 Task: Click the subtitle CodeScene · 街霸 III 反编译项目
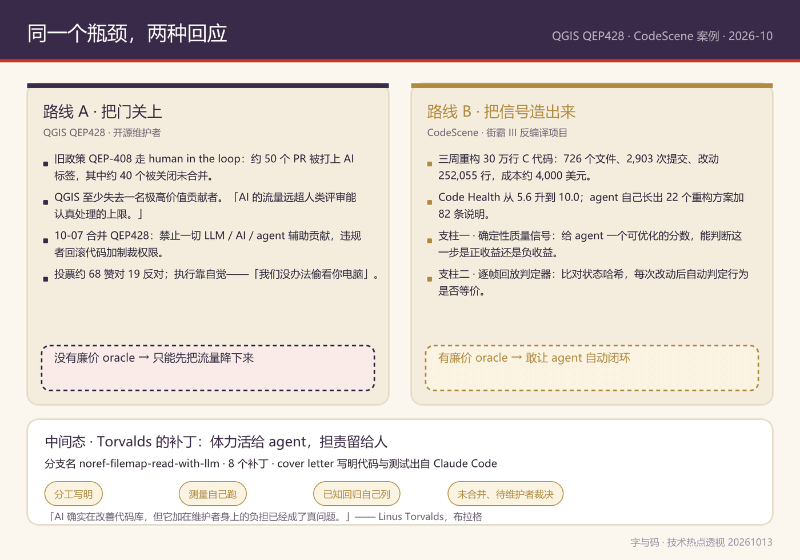[x=497, y=133]
